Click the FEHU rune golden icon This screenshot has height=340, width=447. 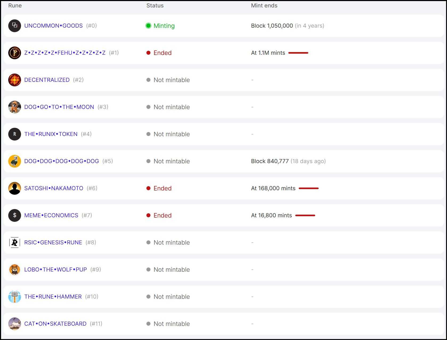[x=15, y=53]
